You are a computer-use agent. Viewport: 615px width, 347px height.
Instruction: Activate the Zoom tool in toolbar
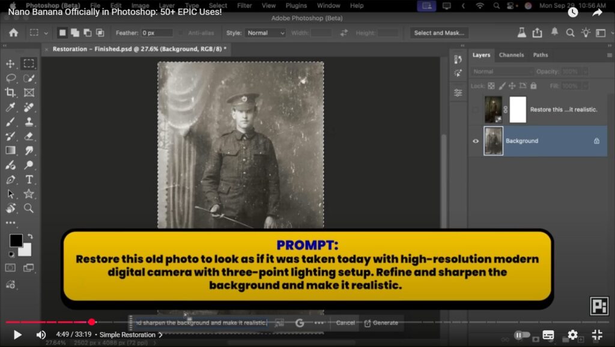click(29, 208)
